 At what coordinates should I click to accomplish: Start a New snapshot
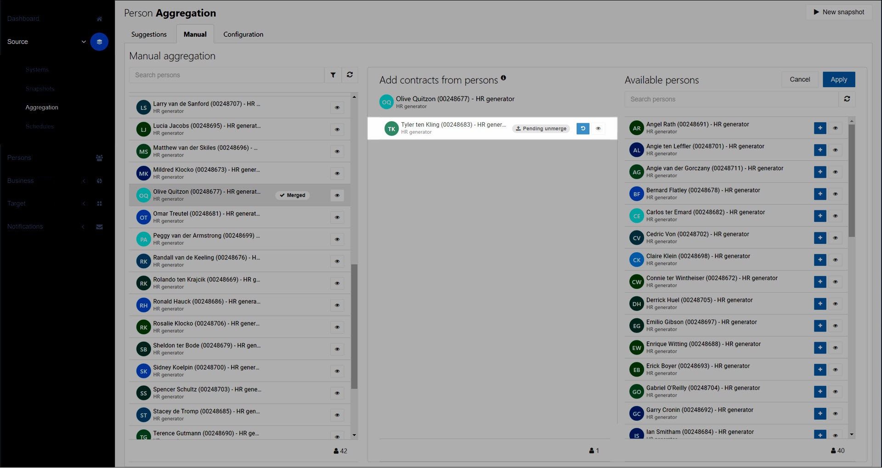tap(839, 12)
